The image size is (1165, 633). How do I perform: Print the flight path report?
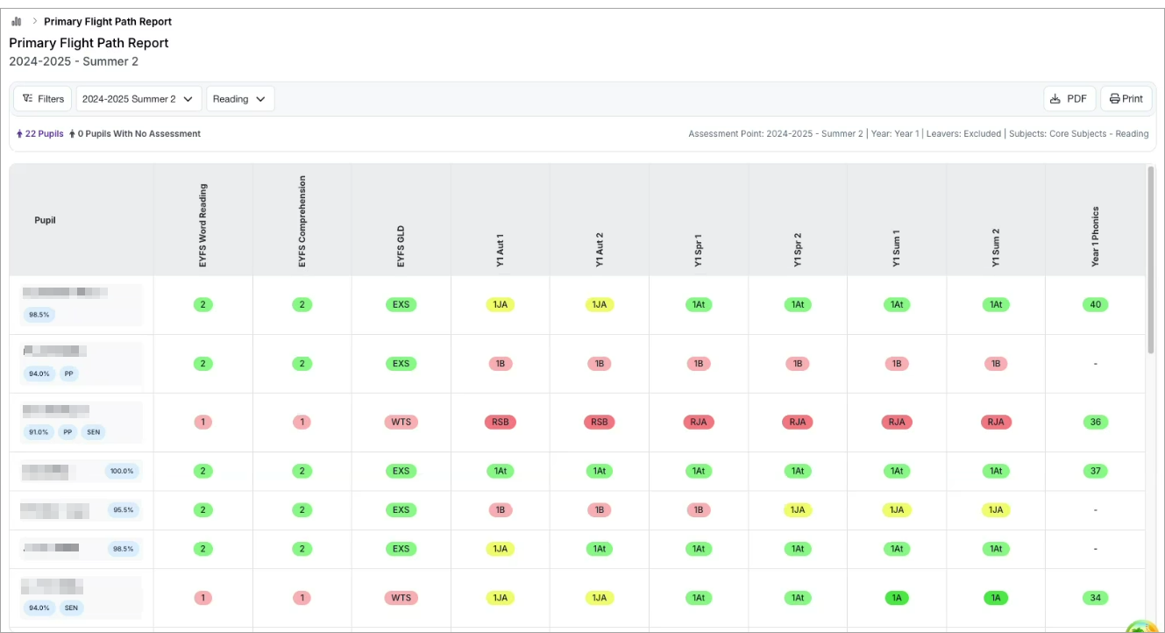point(1126,99)
